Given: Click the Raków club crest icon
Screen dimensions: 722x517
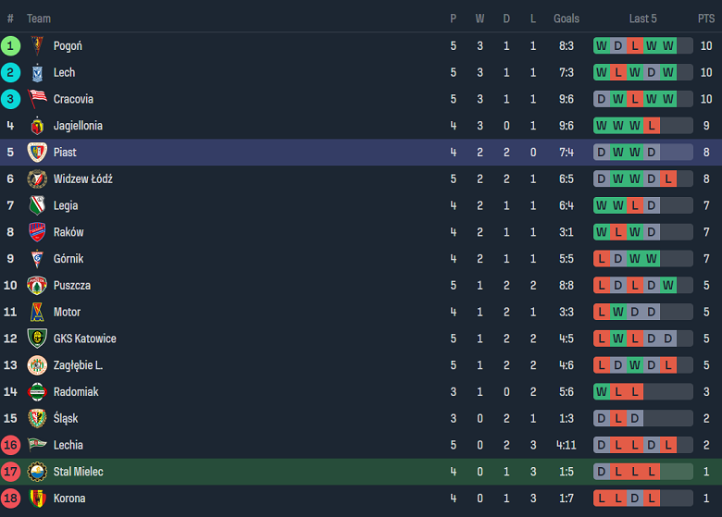Looking at the screenshot, I should [37, 232].
